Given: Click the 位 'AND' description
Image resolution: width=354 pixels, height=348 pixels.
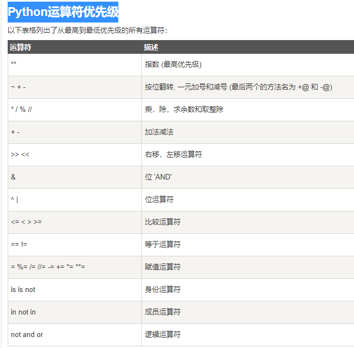Looking at the screenshot, I should (158, 177).
